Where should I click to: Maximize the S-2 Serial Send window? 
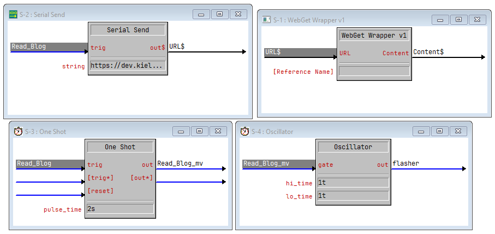point(219,14)
